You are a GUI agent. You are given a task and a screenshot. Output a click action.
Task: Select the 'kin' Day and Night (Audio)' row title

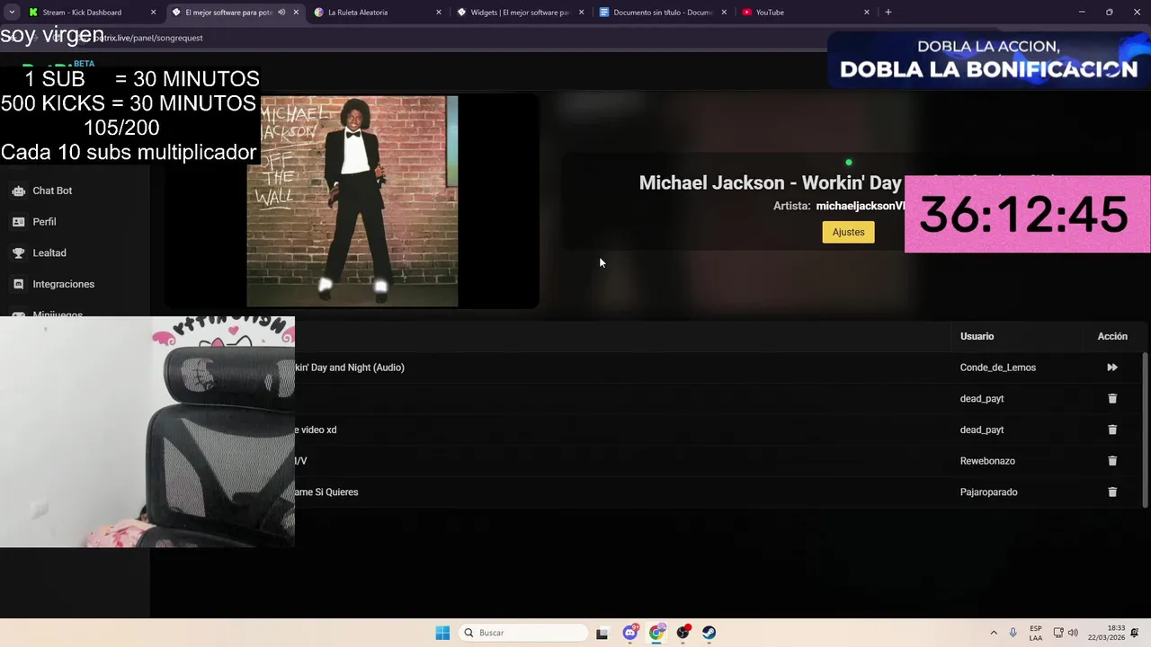click(x=350, y=368)
